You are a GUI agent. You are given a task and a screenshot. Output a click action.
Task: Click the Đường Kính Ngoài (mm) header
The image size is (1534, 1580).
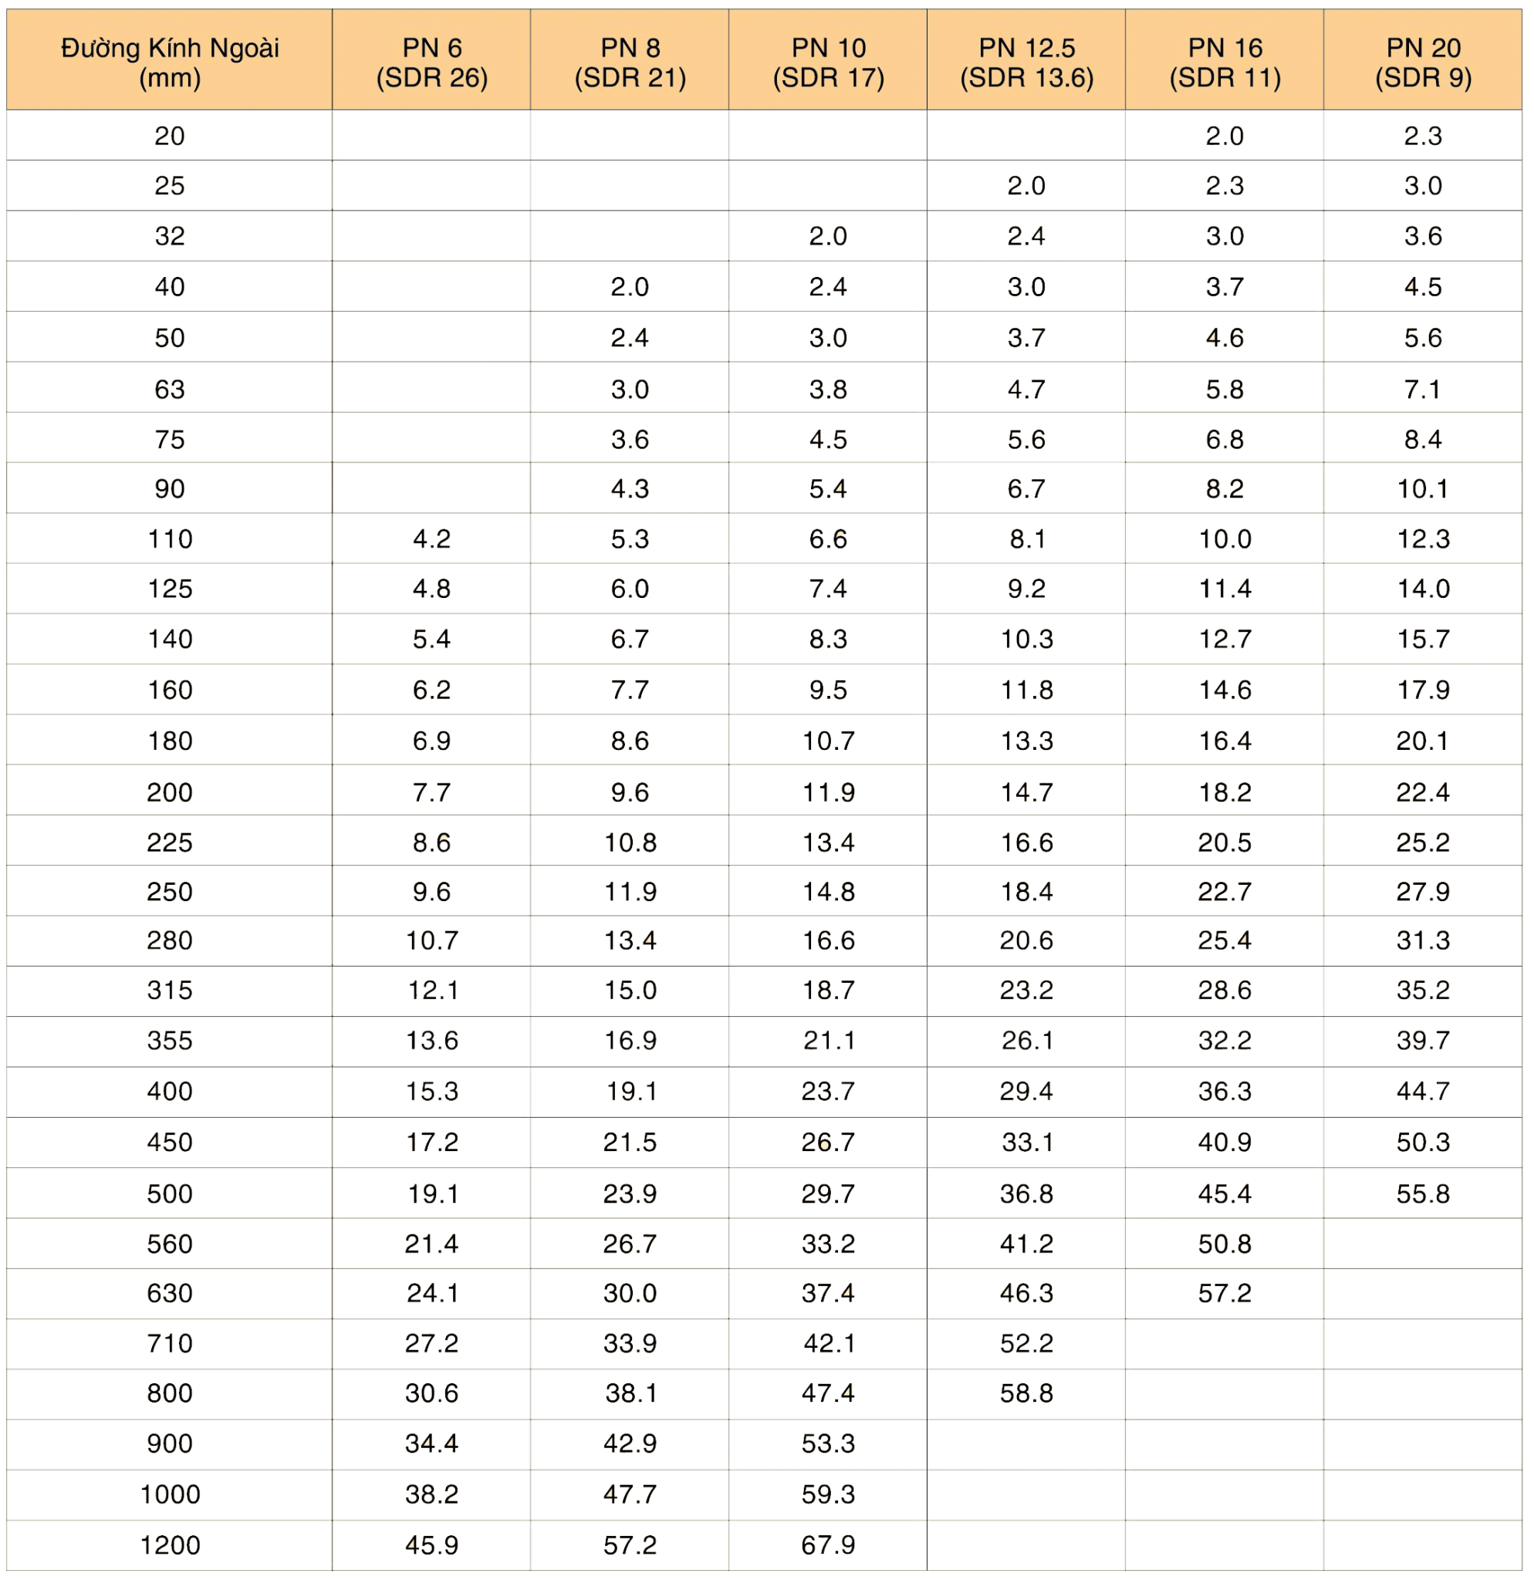click(x=169, y=62)
